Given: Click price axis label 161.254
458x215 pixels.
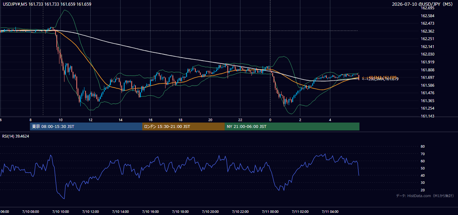Looking at the screenshot, I should pyautogui.click(x=428, y=108).
